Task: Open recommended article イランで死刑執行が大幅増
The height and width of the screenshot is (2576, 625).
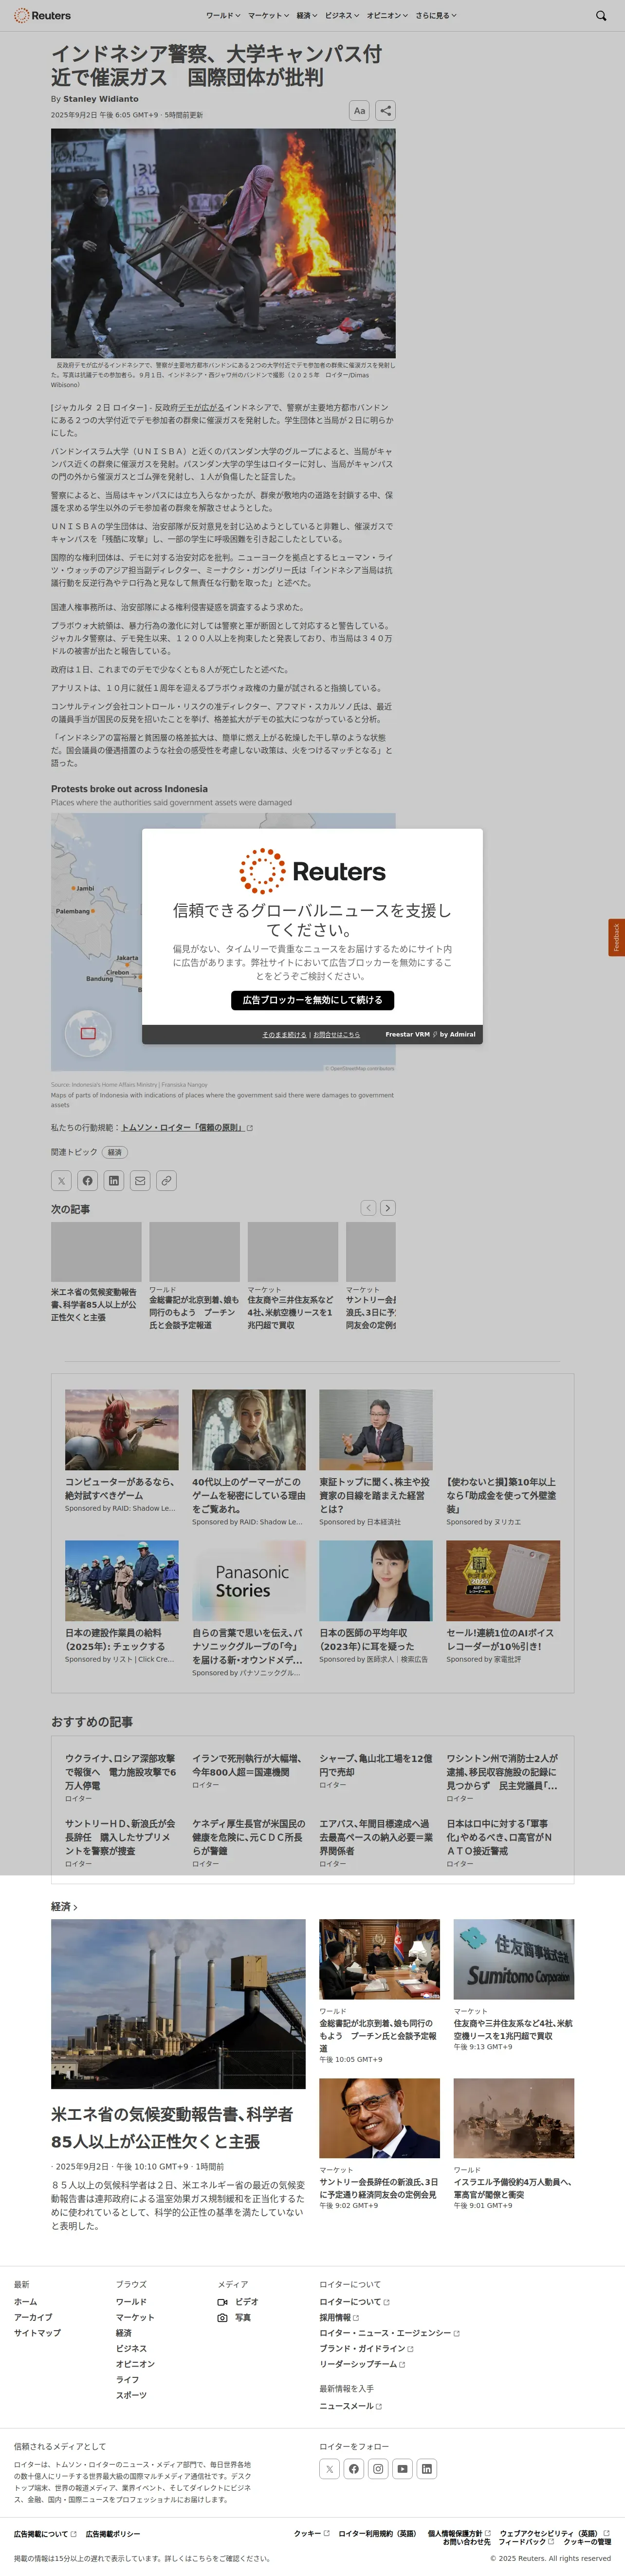Action: tap(247, 1765)
